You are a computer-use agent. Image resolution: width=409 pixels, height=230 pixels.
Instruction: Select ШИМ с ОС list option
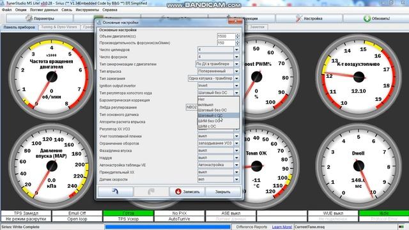point(219,126)
